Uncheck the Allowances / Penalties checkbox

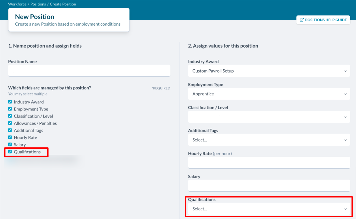coord(10,123)
